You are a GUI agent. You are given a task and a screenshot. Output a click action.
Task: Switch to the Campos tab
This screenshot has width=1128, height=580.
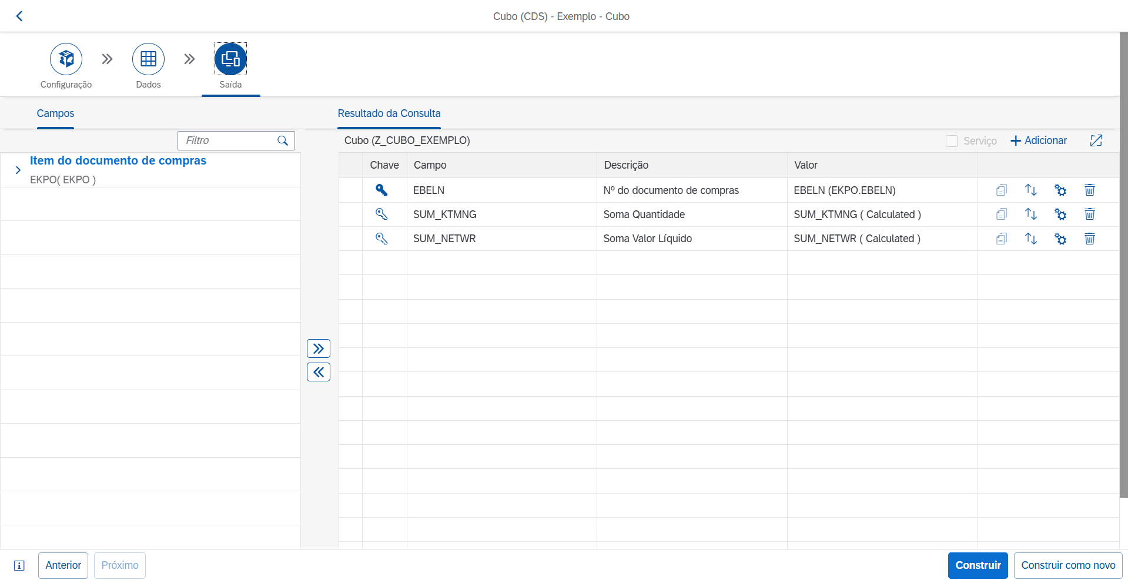55,113
